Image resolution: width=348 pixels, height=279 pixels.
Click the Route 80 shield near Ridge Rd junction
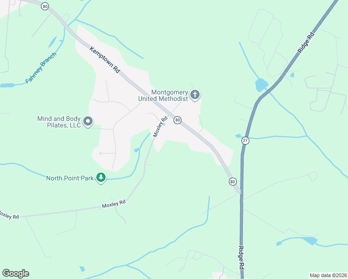point(232,182)
